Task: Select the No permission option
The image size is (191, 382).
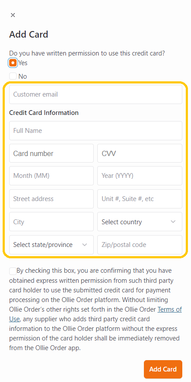Action: point(13,76)
